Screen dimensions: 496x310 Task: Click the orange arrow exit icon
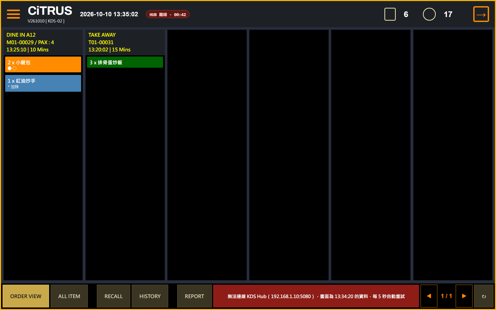[x=481, y=14]
